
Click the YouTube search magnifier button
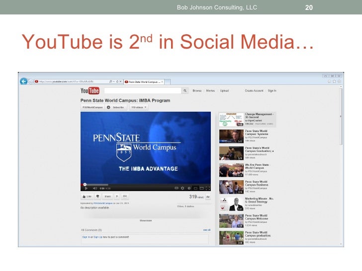click(x=185, y=91)
